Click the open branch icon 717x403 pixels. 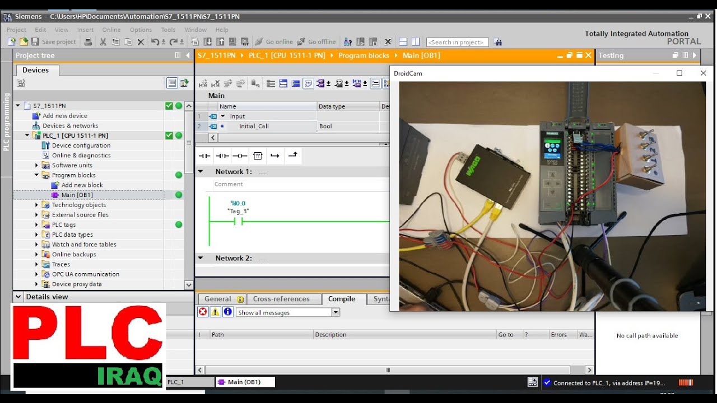tap(274, 156)
